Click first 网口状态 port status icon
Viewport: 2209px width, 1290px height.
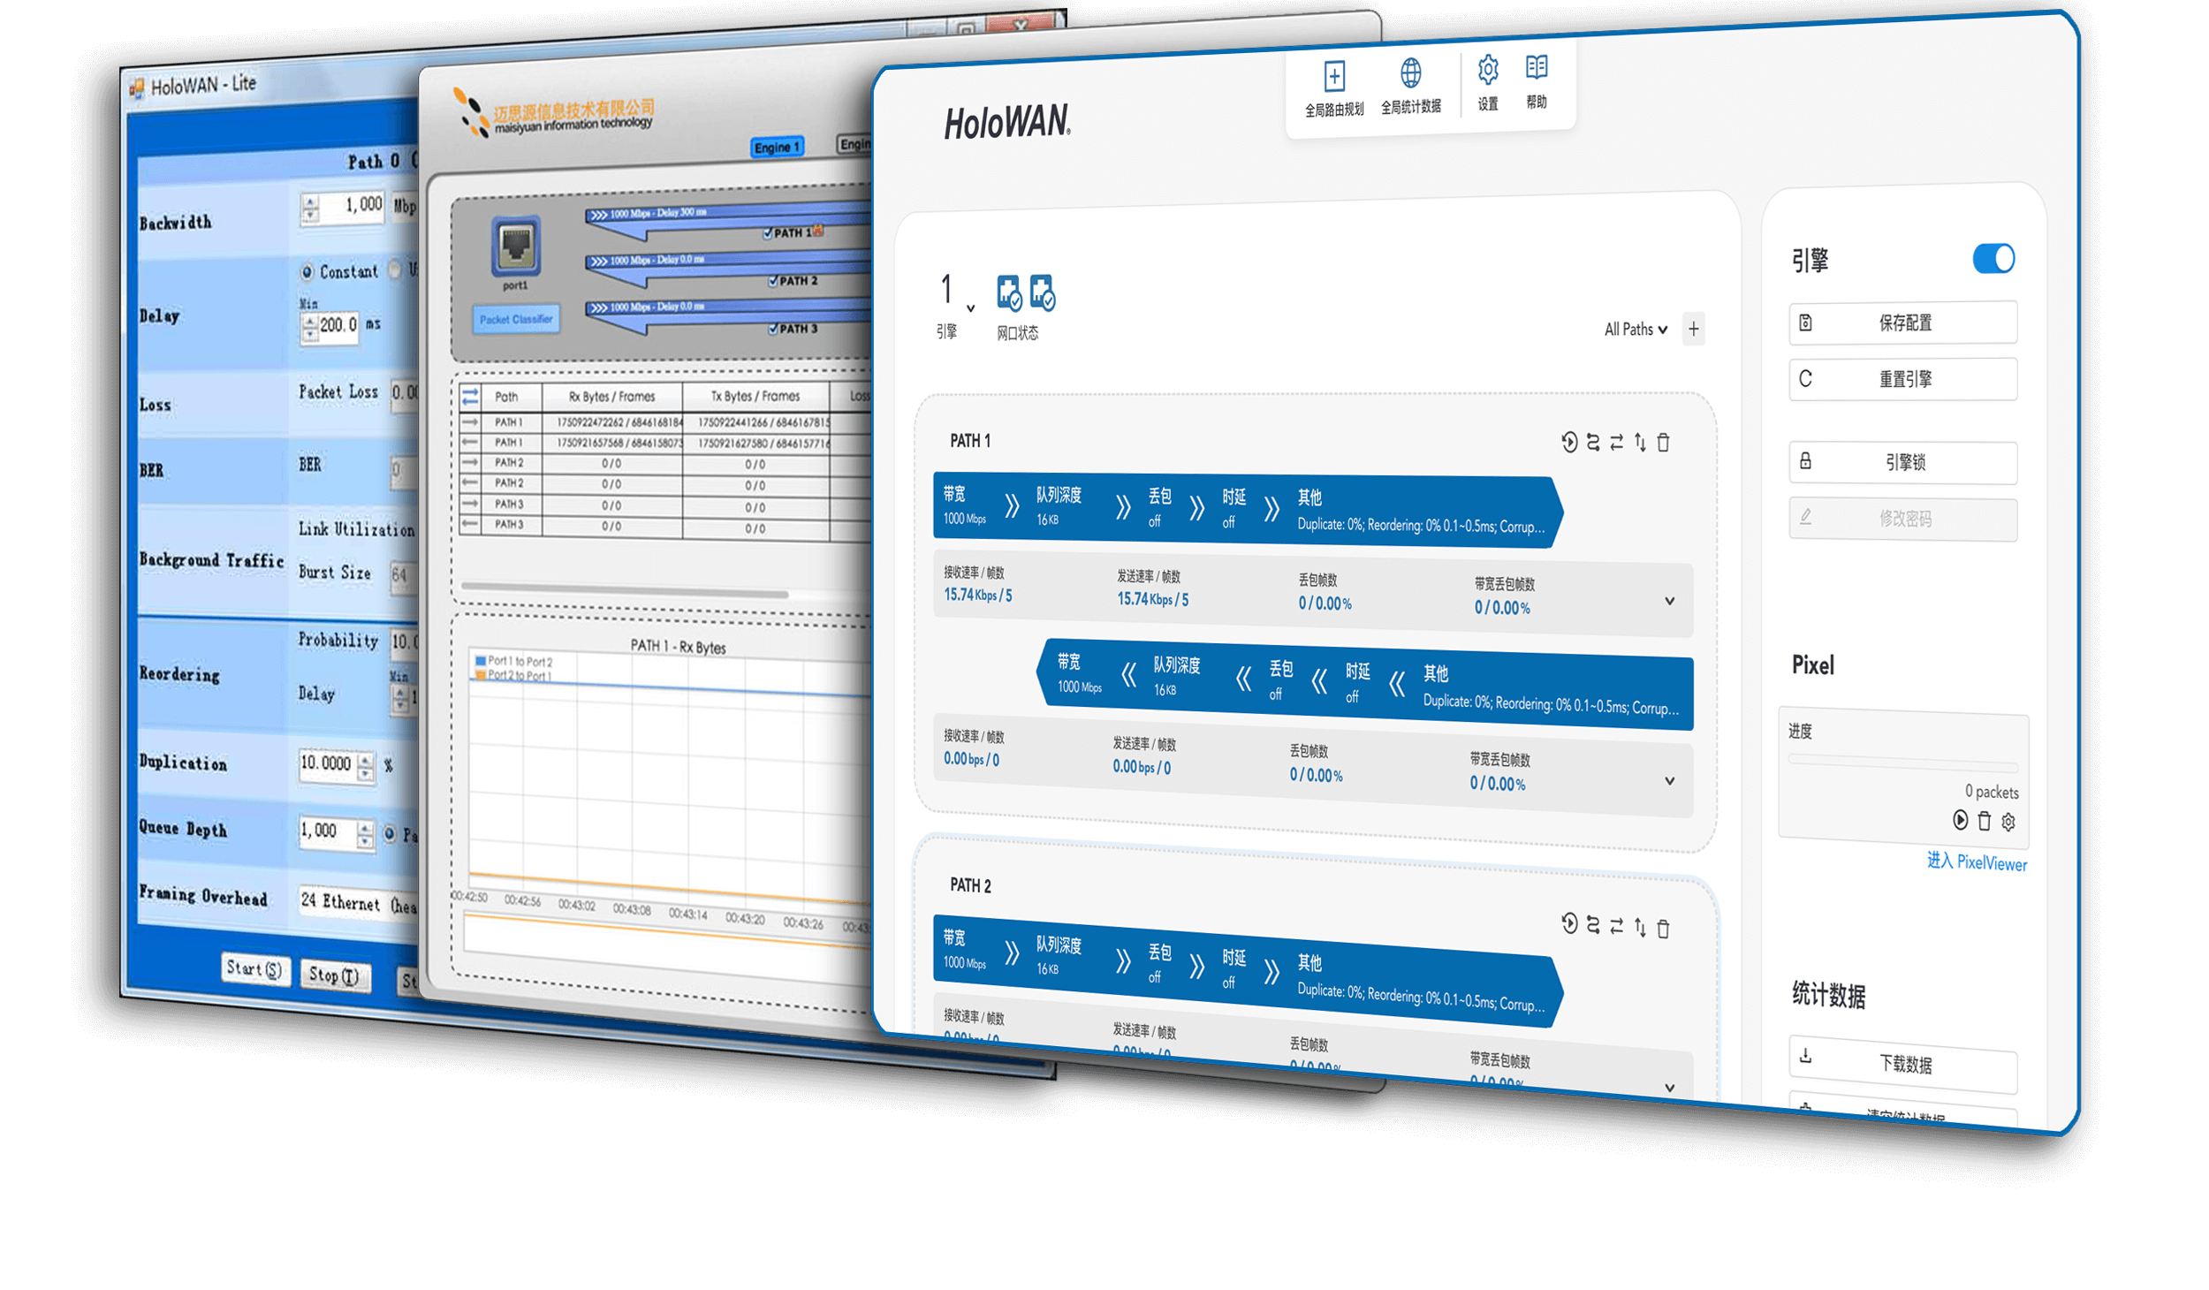click(x=1008, y=292)
